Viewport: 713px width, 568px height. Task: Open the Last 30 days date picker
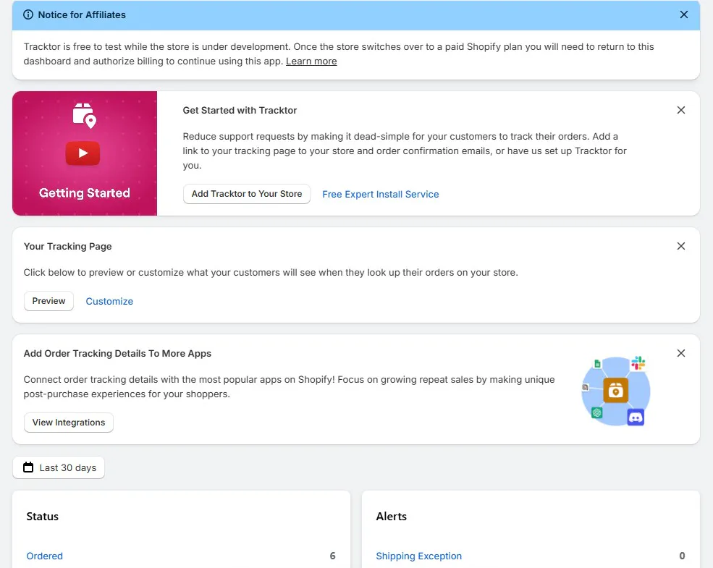(x=59, y=467)
